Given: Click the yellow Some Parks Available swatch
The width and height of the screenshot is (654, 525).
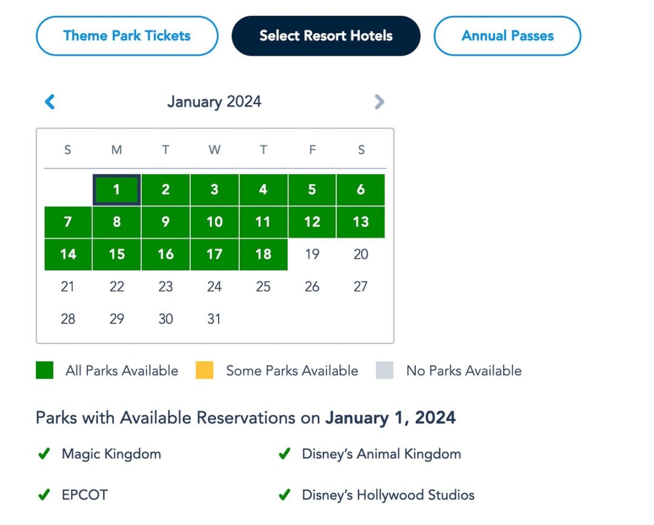Looking at the screenshot, I should (x=205, y=370).
